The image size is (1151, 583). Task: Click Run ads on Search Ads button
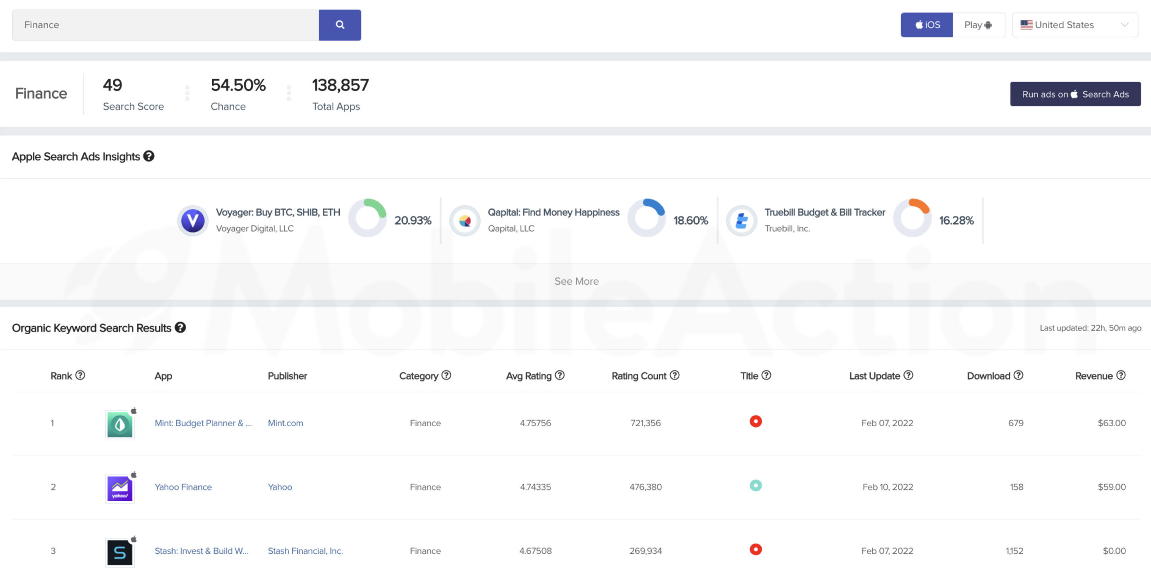coord(1075,94)
